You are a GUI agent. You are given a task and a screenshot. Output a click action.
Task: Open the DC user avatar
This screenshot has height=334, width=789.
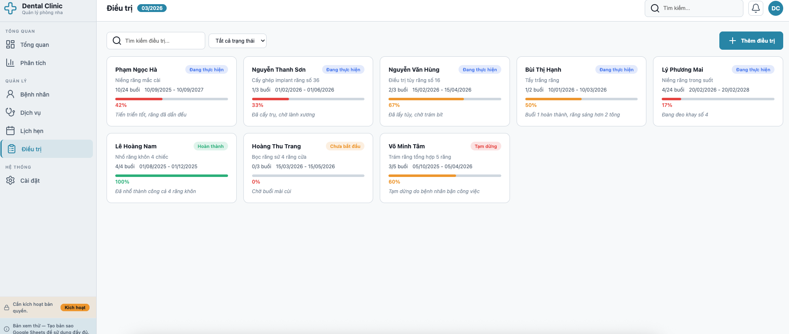point(775,8)
